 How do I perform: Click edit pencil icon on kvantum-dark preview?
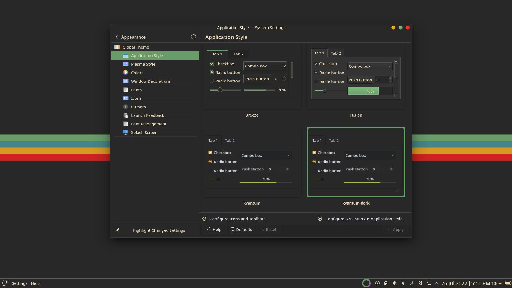tap(398, 190)
